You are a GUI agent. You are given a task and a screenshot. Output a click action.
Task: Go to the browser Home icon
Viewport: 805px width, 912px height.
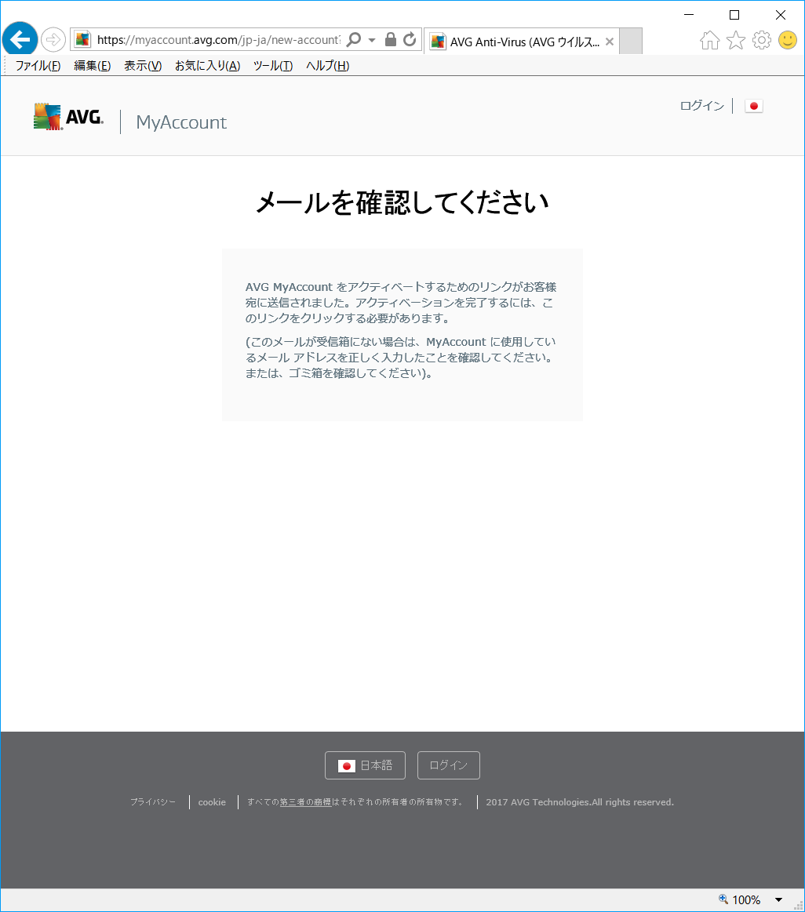coord(709,40)
